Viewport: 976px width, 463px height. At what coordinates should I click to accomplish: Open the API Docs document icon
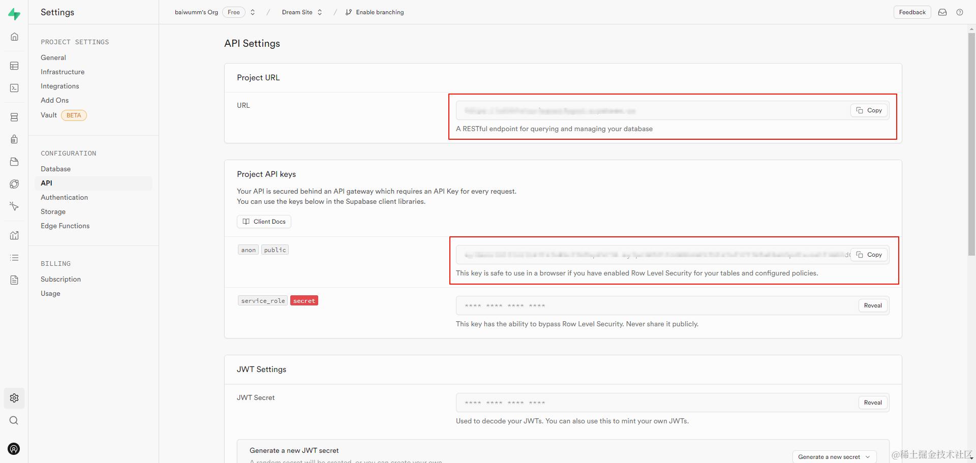coord(14,280)
